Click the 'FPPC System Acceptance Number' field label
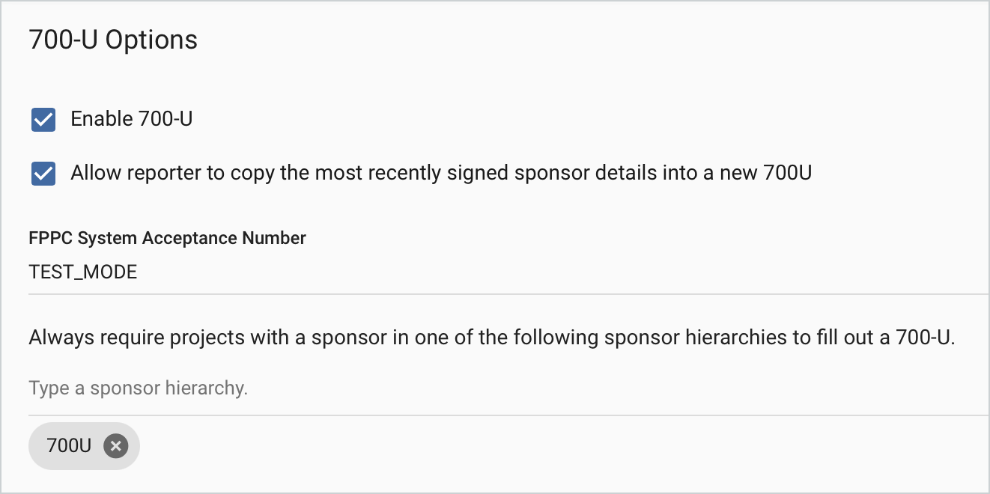 point(168,238)
